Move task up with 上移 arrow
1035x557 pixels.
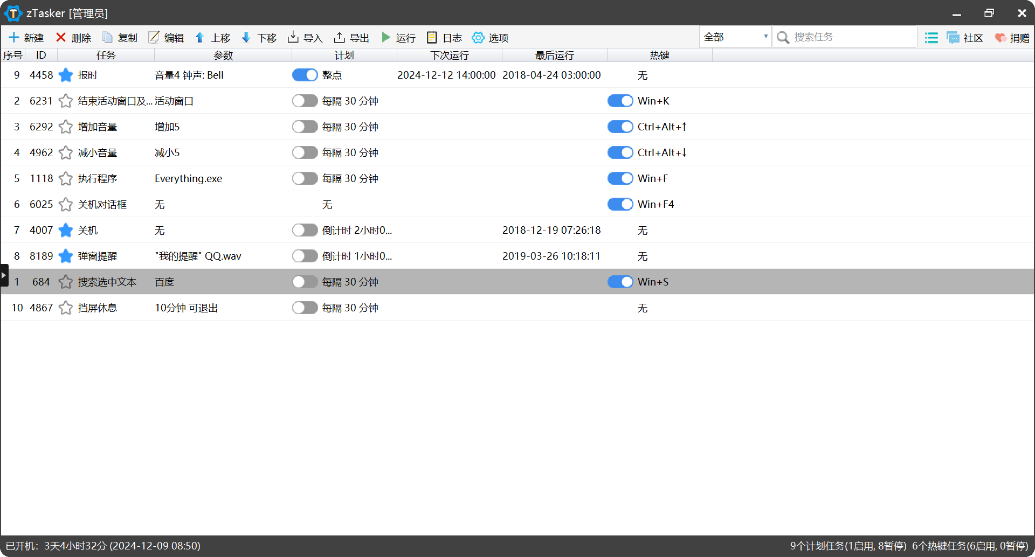pyautogui.click(x=200, y=38)
